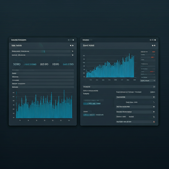Image resolution: width=169 pixels, height=169 pixels.
Task: Click the short link text above the lower-right rows
Action: (153, 92)
